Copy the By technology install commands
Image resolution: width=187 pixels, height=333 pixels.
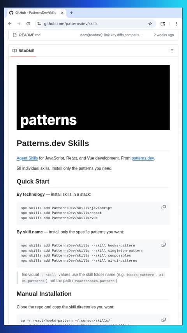[x=164, y=207]
